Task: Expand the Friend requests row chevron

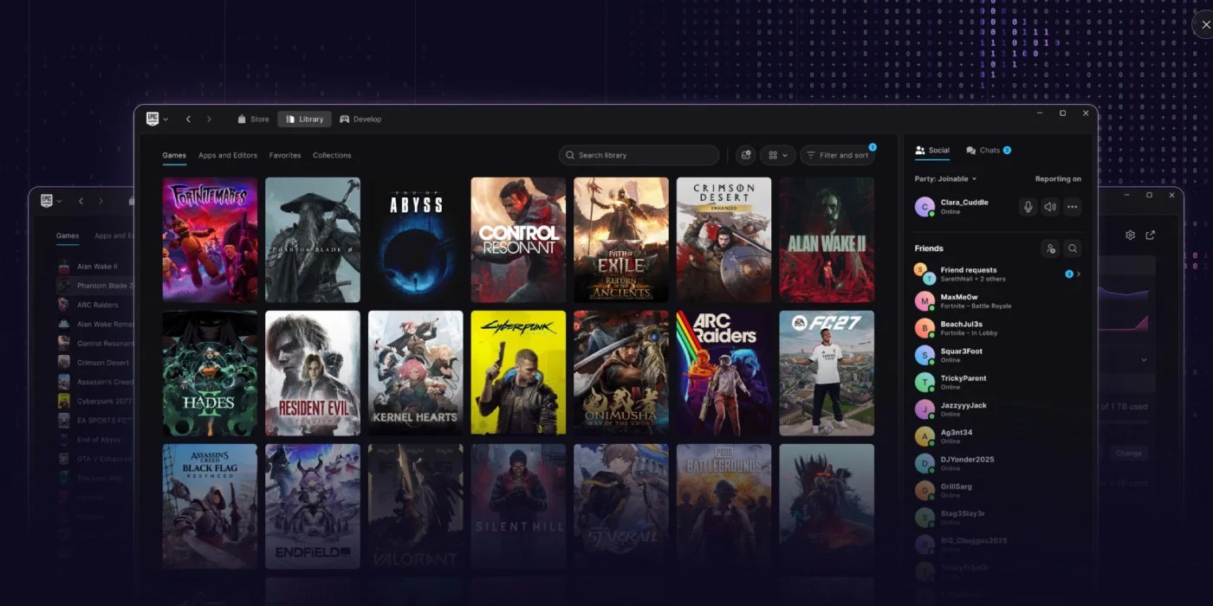Action: pos(1079,274)
